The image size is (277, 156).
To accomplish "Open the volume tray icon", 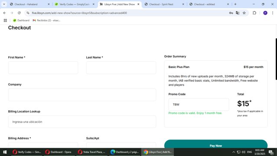I will pyautogui.click(x=244, y=152).
